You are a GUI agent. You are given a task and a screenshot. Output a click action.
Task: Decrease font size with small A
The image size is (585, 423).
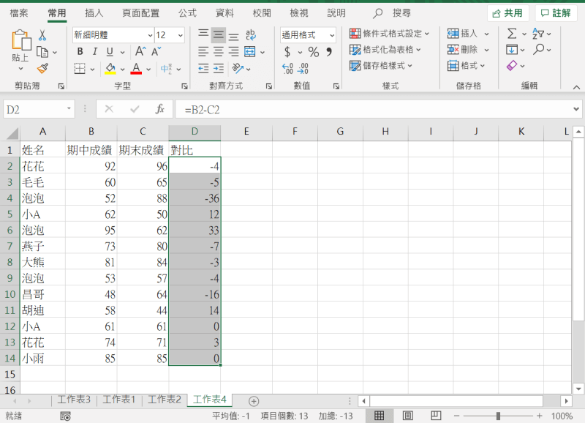[x=156, y=51]
